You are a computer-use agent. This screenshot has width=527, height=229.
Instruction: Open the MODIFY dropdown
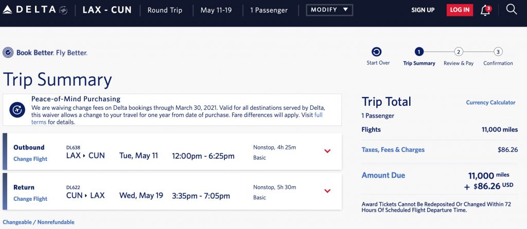[329, 10]
